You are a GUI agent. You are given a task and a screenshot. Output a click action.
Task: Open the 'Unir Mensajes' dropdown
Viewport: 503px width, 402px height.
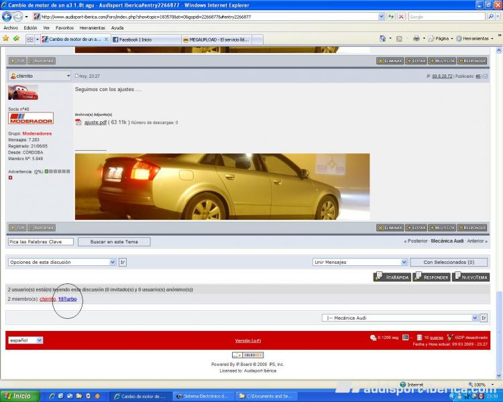click(404, 262)
